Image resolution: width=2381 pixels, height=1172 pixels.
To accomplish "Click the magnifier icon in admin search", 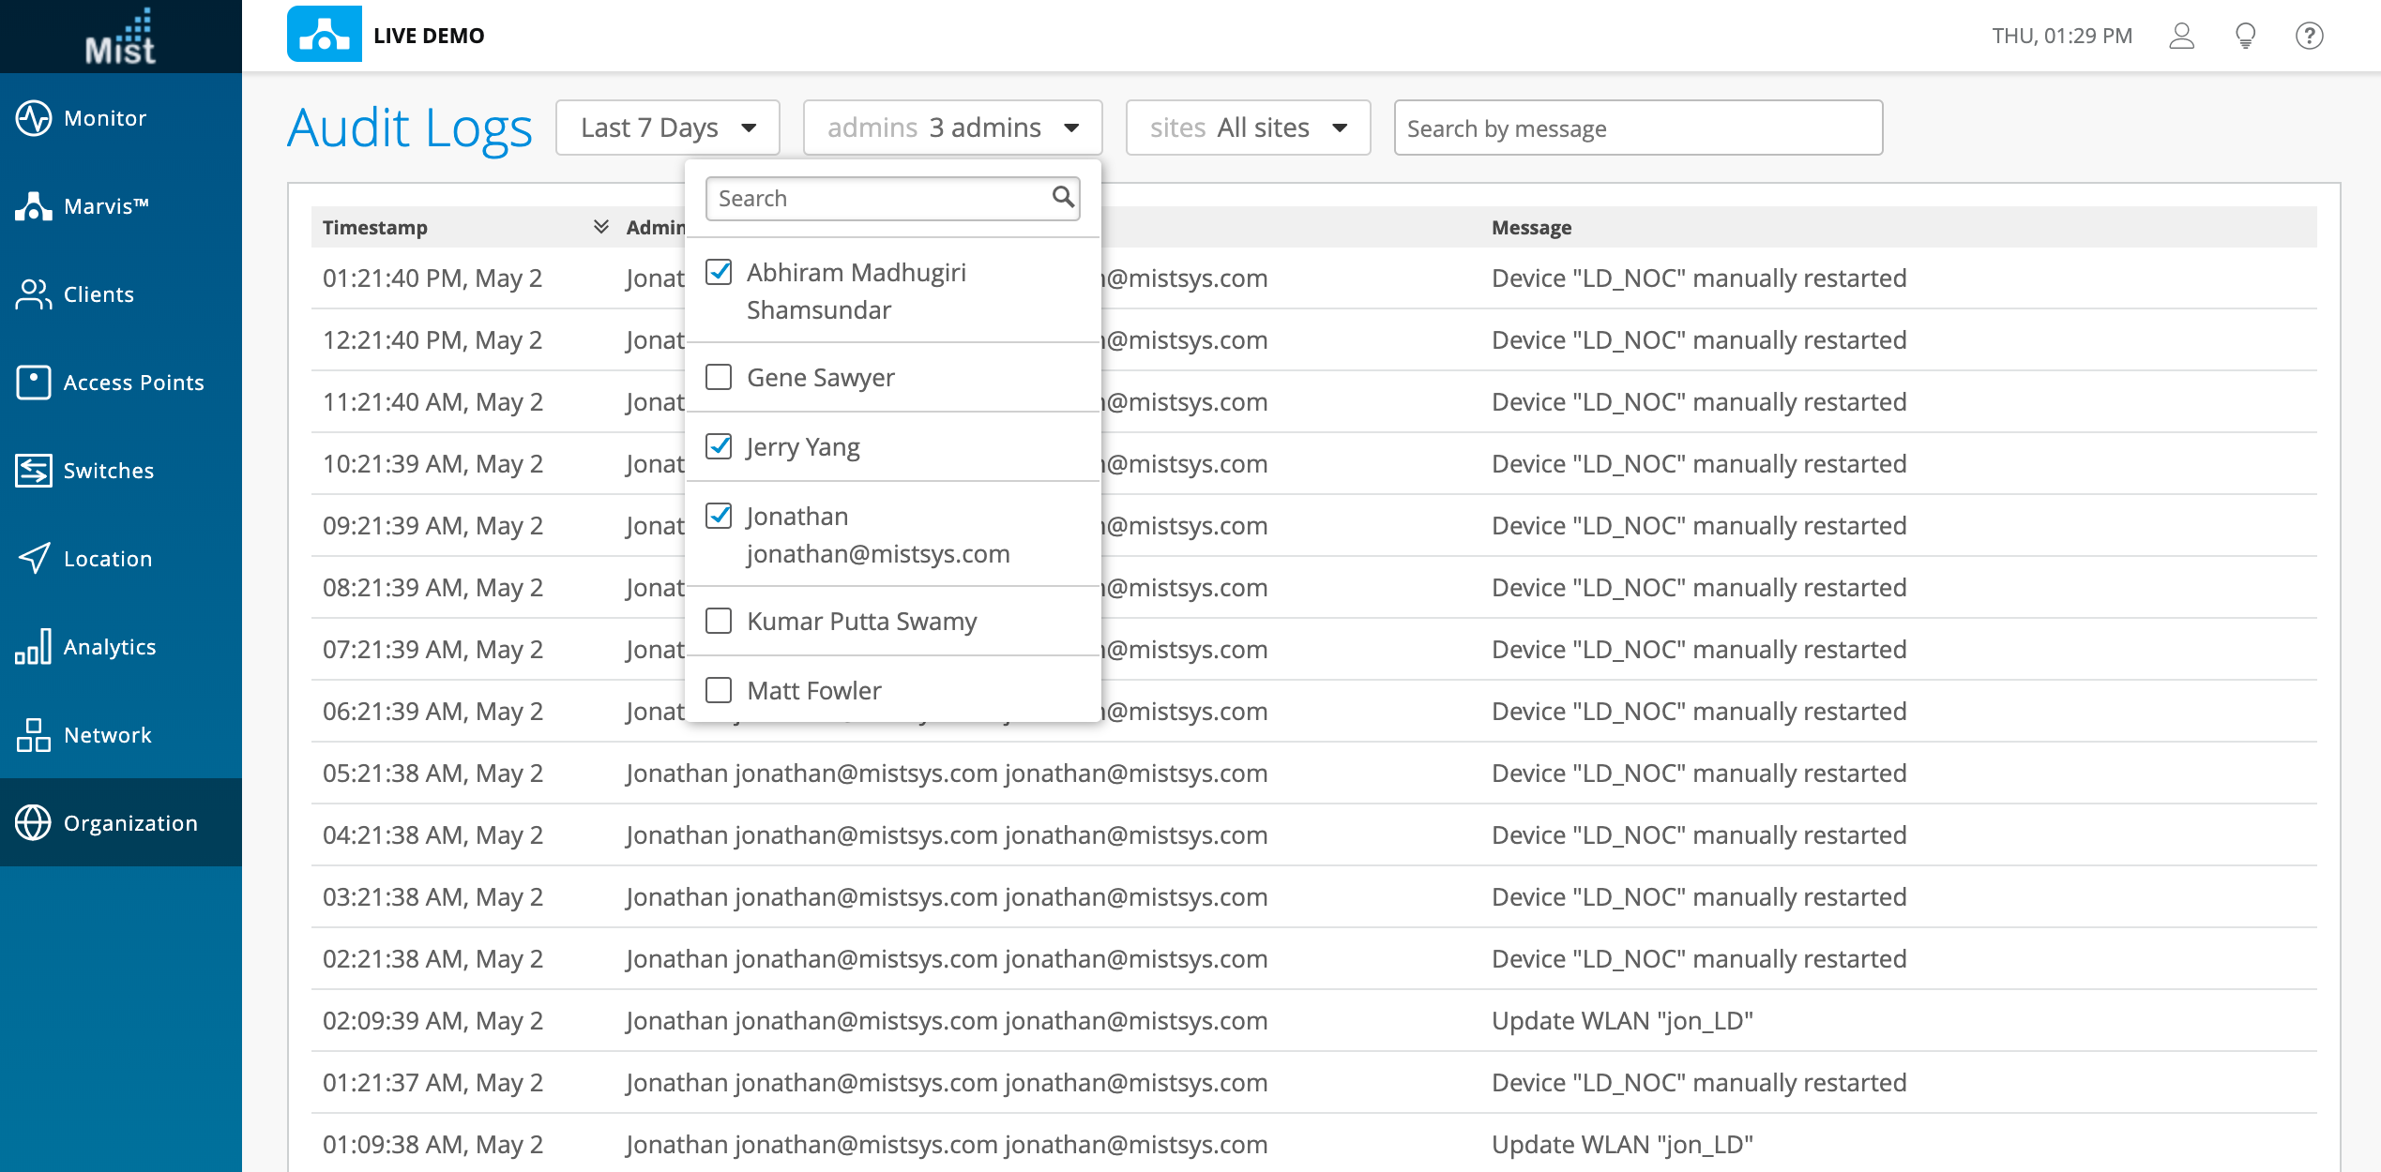I will pos(1062,197).
